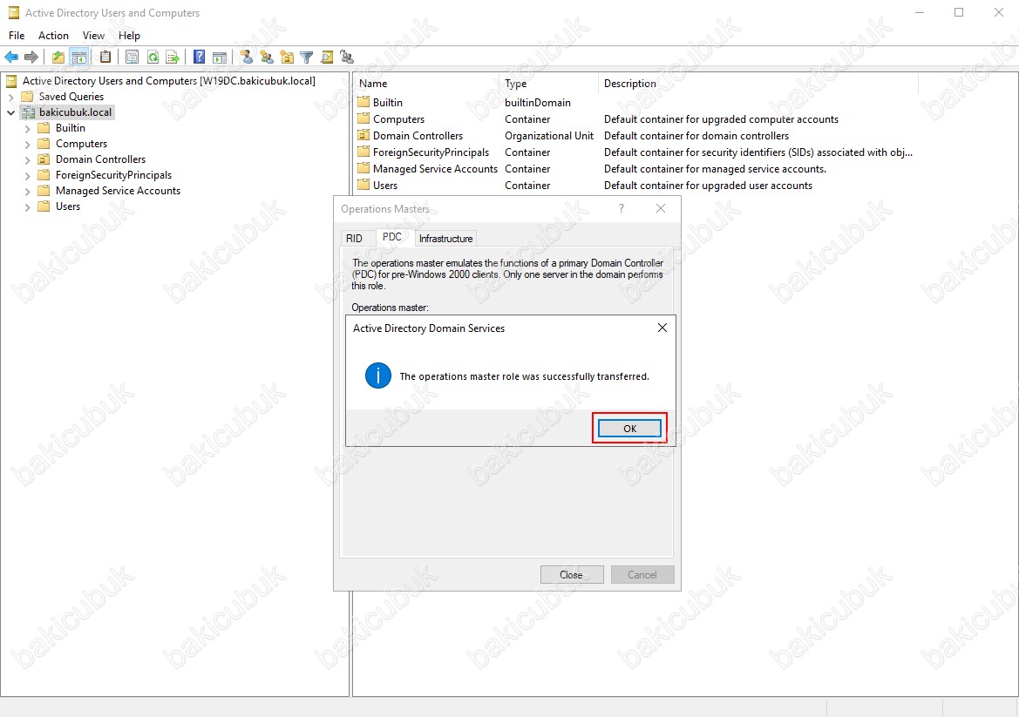Click the Computers folder icon in the list pane
Image resolution: width=1019 pixels, height=717 pixels.
pyautogui.click(x=363, y=118)
